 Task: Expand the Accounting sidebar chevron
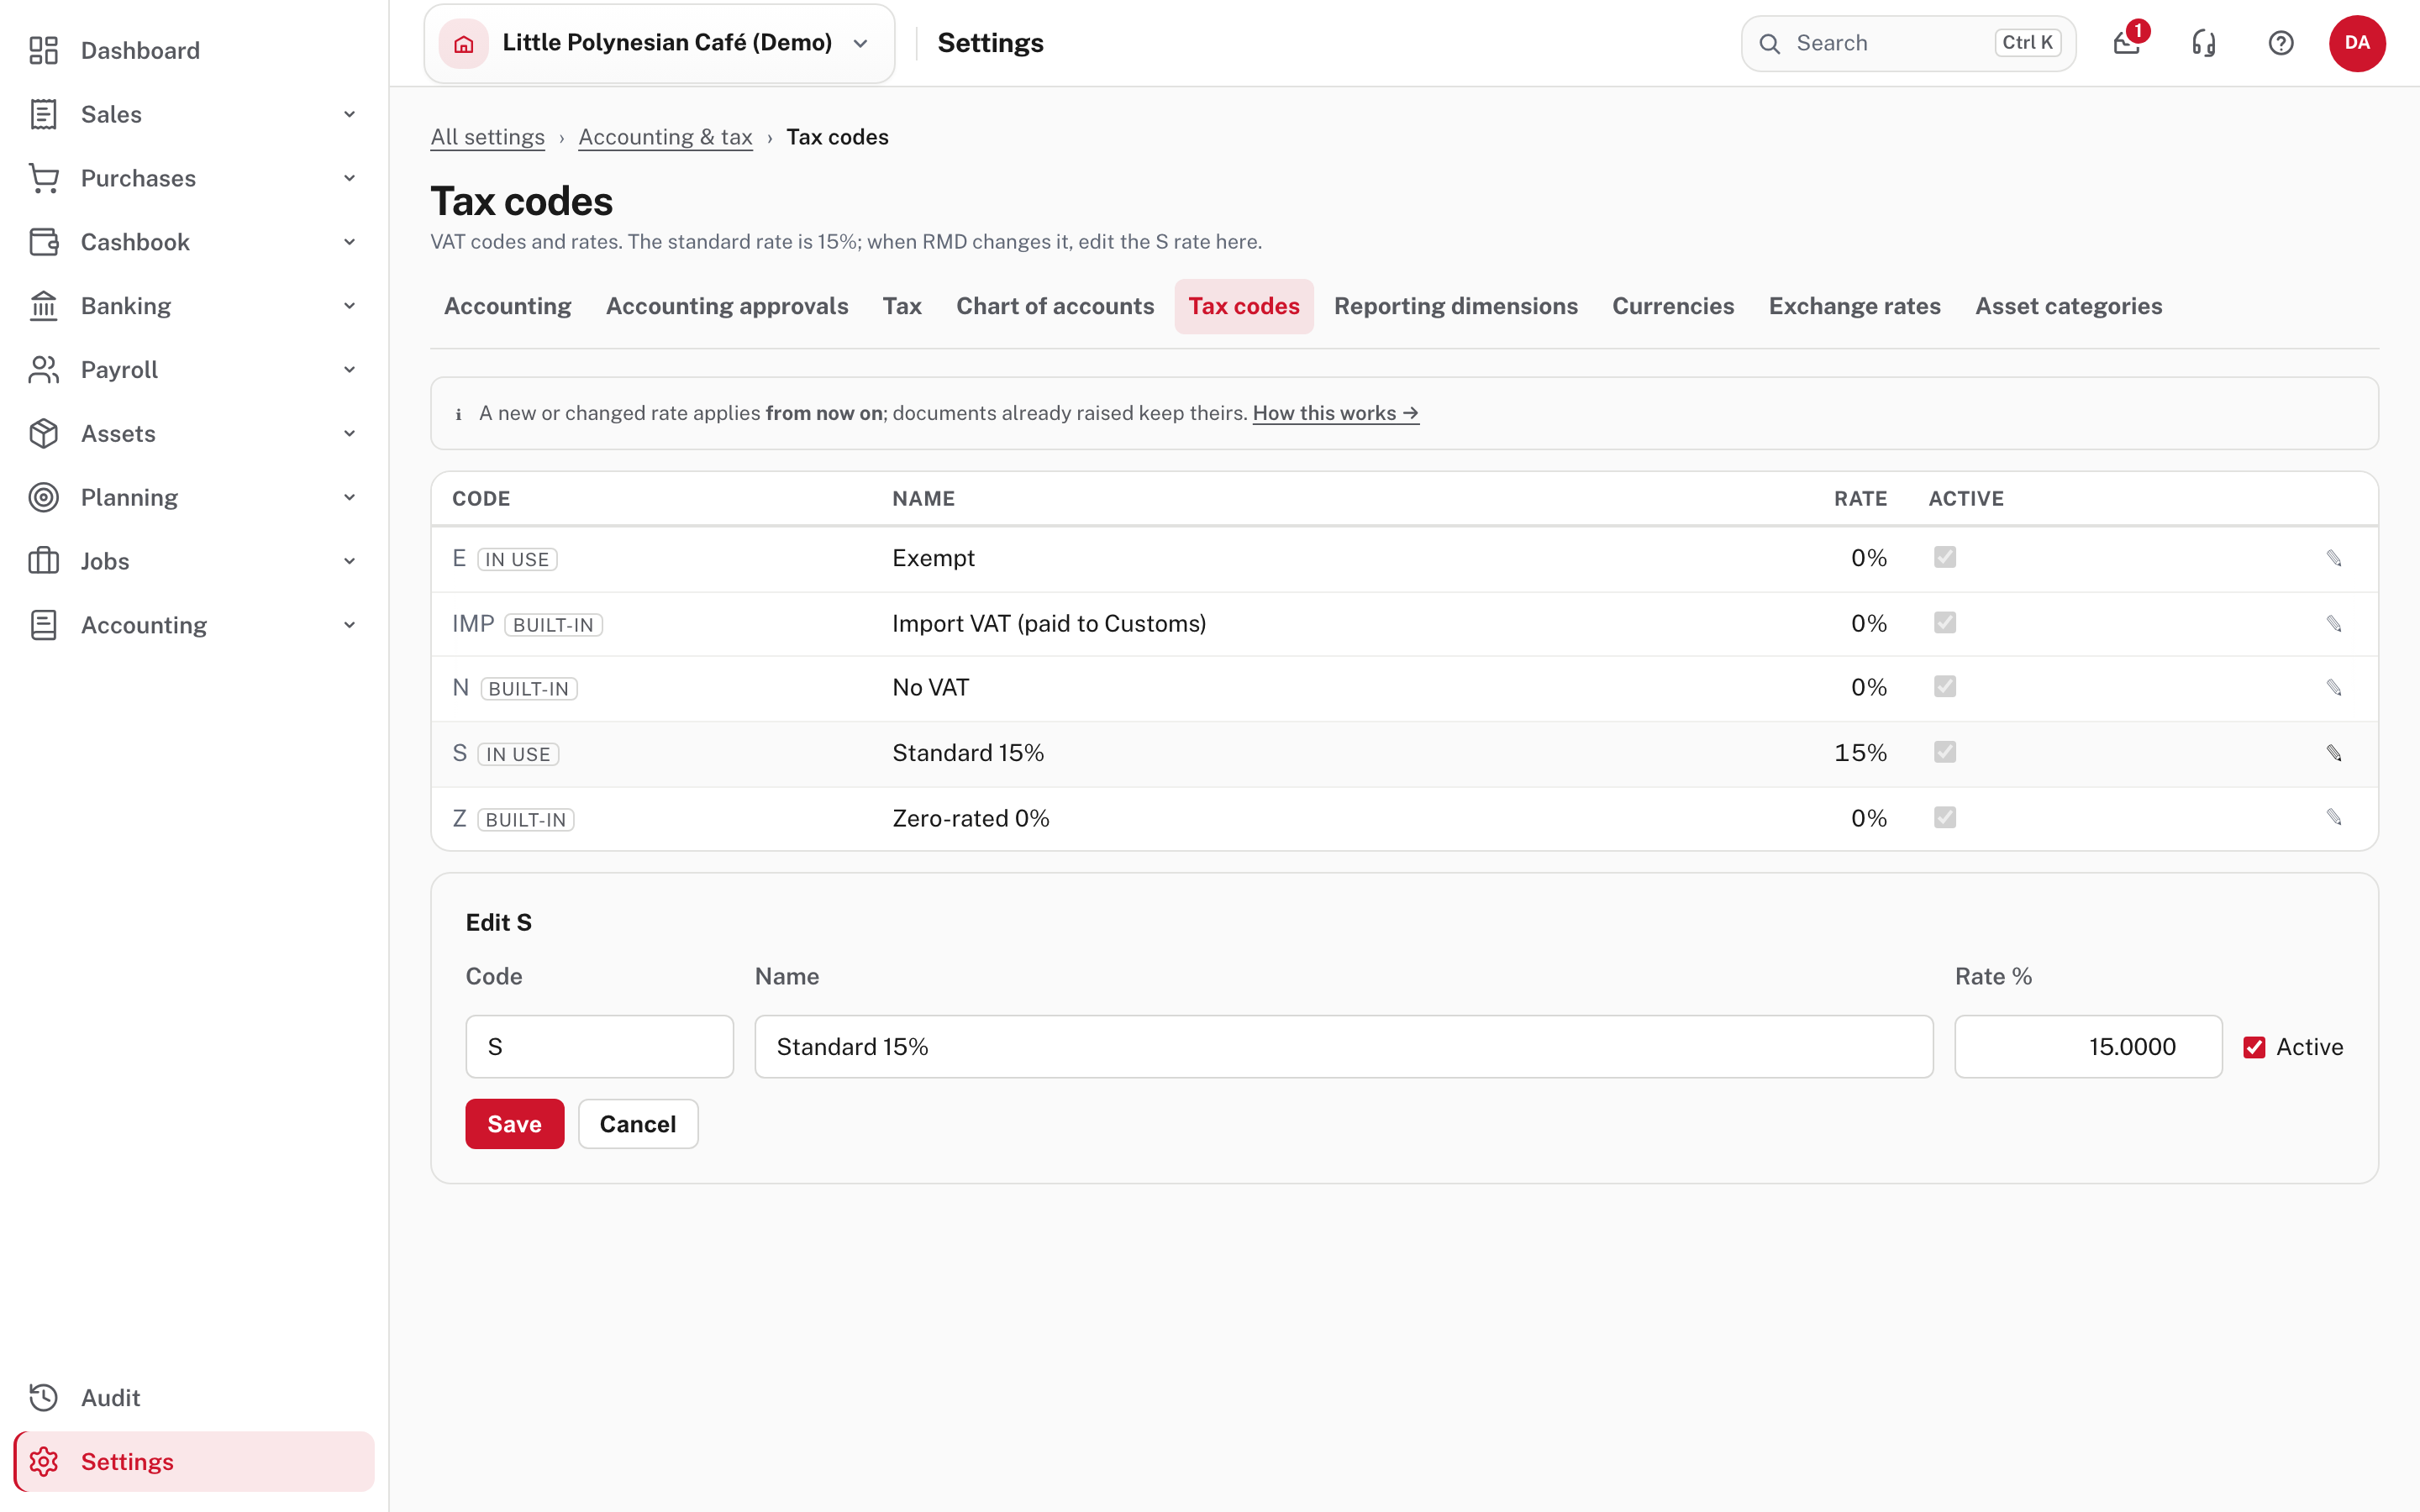click(349, 625)
